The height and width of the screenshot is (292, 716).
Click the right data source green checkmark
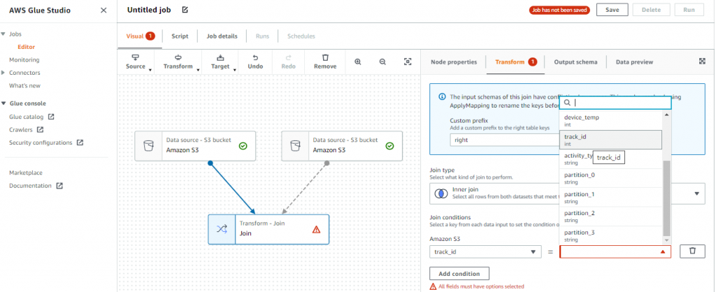pos(389,146)
